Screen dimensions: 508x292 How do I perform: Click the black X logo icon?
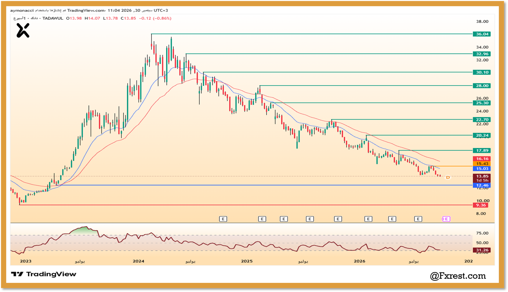click(x=23, y=31)
